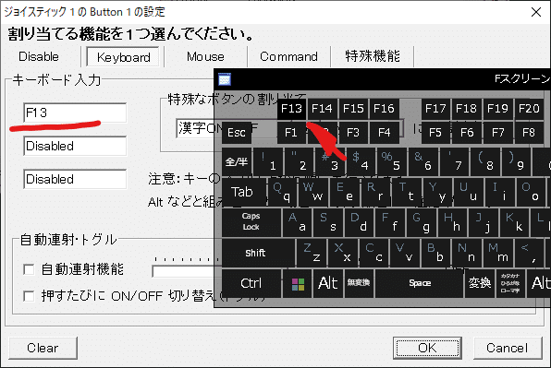Click the F3 key on the screen keyboard
The width and height of the screenshot is (551, 368).
point(353,133)
